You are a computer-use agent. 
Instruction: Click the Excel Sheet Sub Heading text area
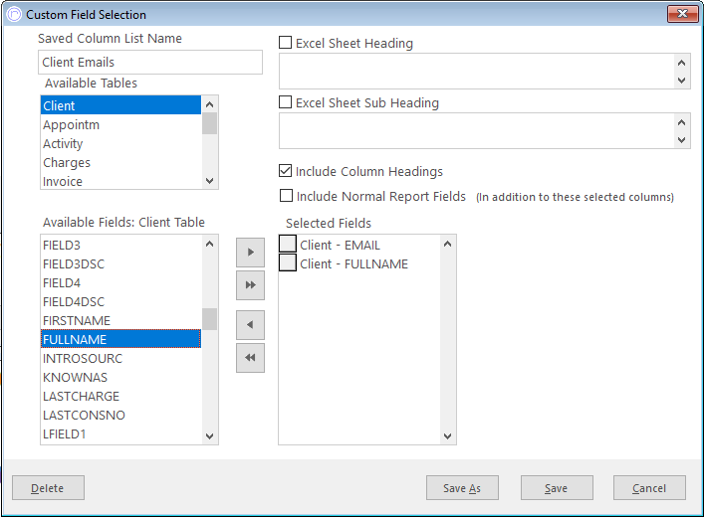click(477, 130)
